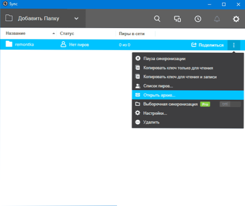Open the search magnifier icon
This screenshot has height=206, width=245.
click(157, 19)
